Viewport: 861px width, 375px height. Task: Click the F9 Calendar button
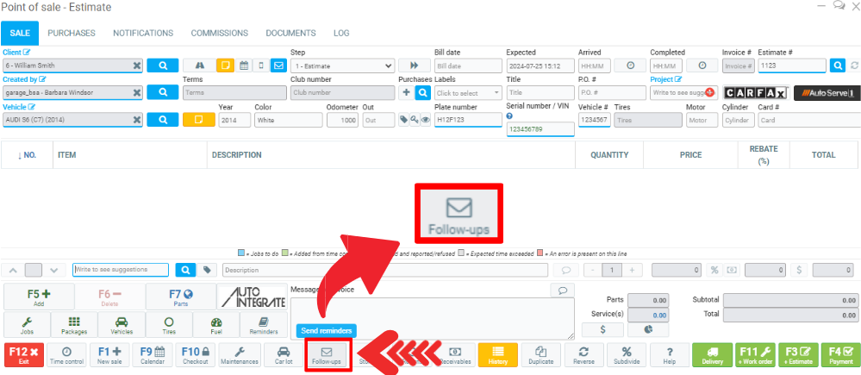(153, 355)
